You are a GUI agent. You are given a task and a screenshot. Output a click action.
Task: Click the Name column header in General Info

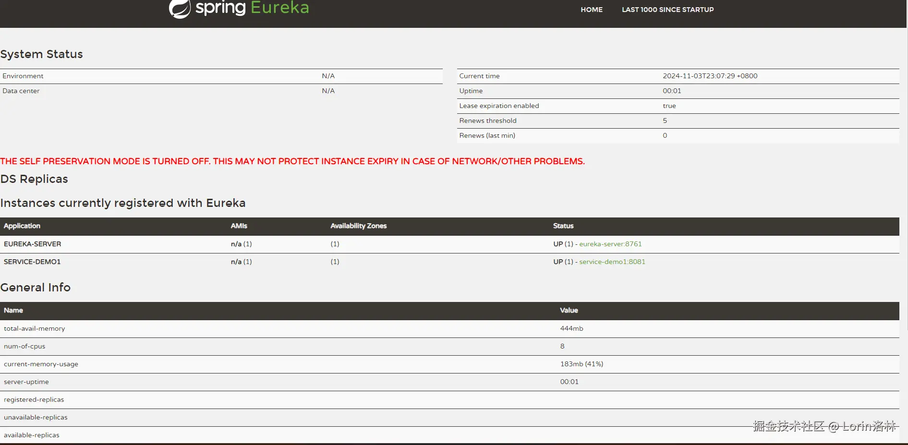[x=13, y=311]
